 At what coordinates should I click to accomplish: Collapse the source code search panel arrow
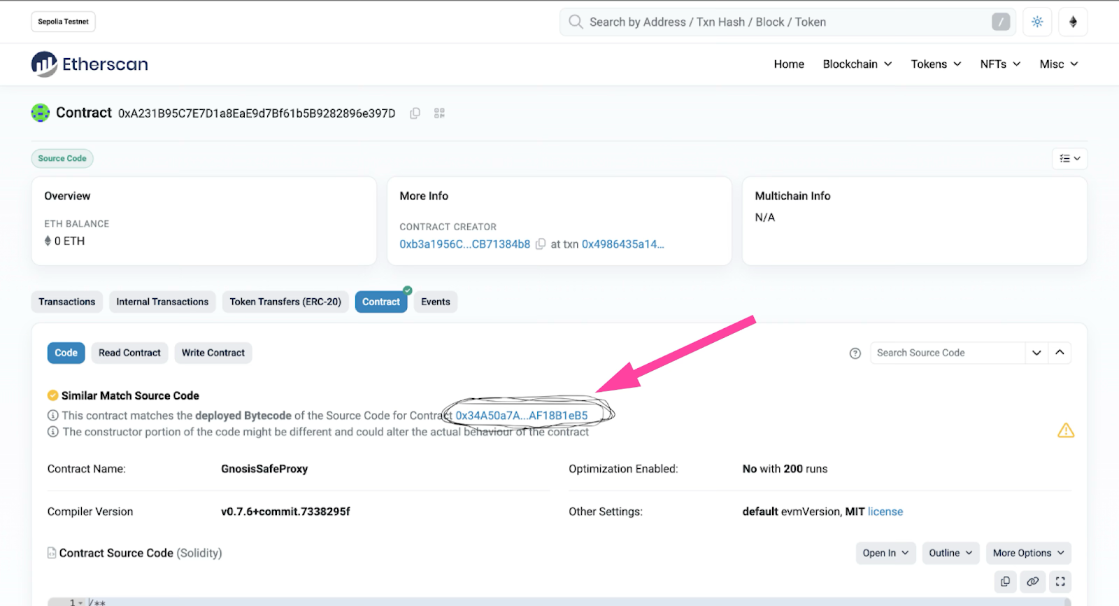(x=1060, y=353)
